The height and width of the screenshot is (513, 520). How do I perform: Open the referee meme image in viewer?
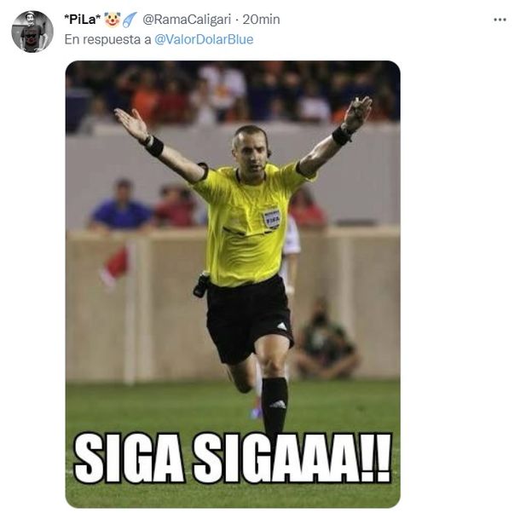(x=233, y=284)
